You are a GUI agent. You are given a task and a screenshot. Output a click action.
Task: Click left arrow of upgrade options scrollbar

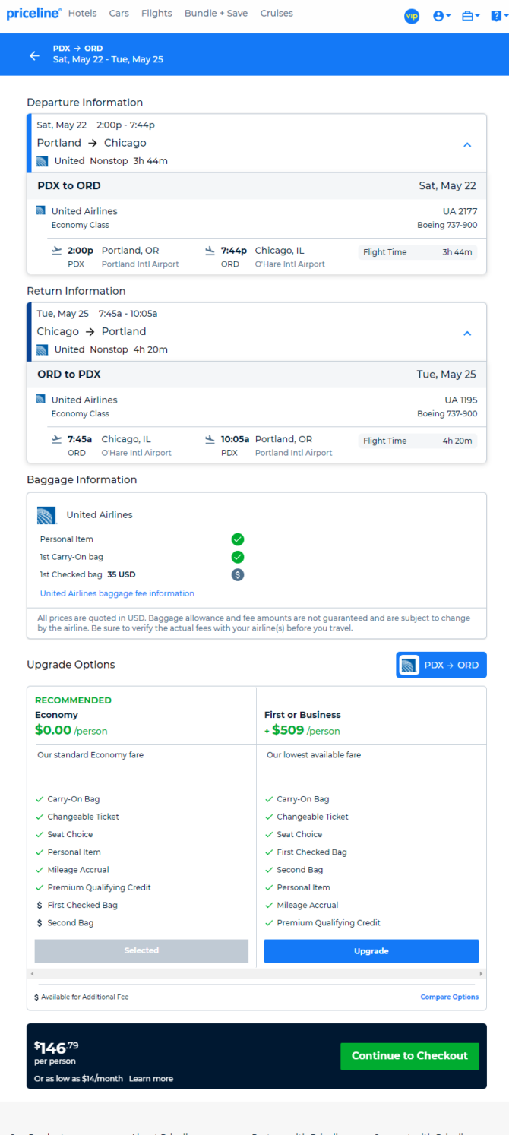[32, 973]
